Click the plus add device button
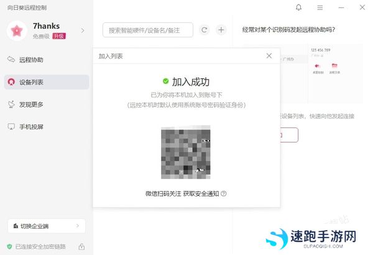373x255 pixels. click(221, 30)
